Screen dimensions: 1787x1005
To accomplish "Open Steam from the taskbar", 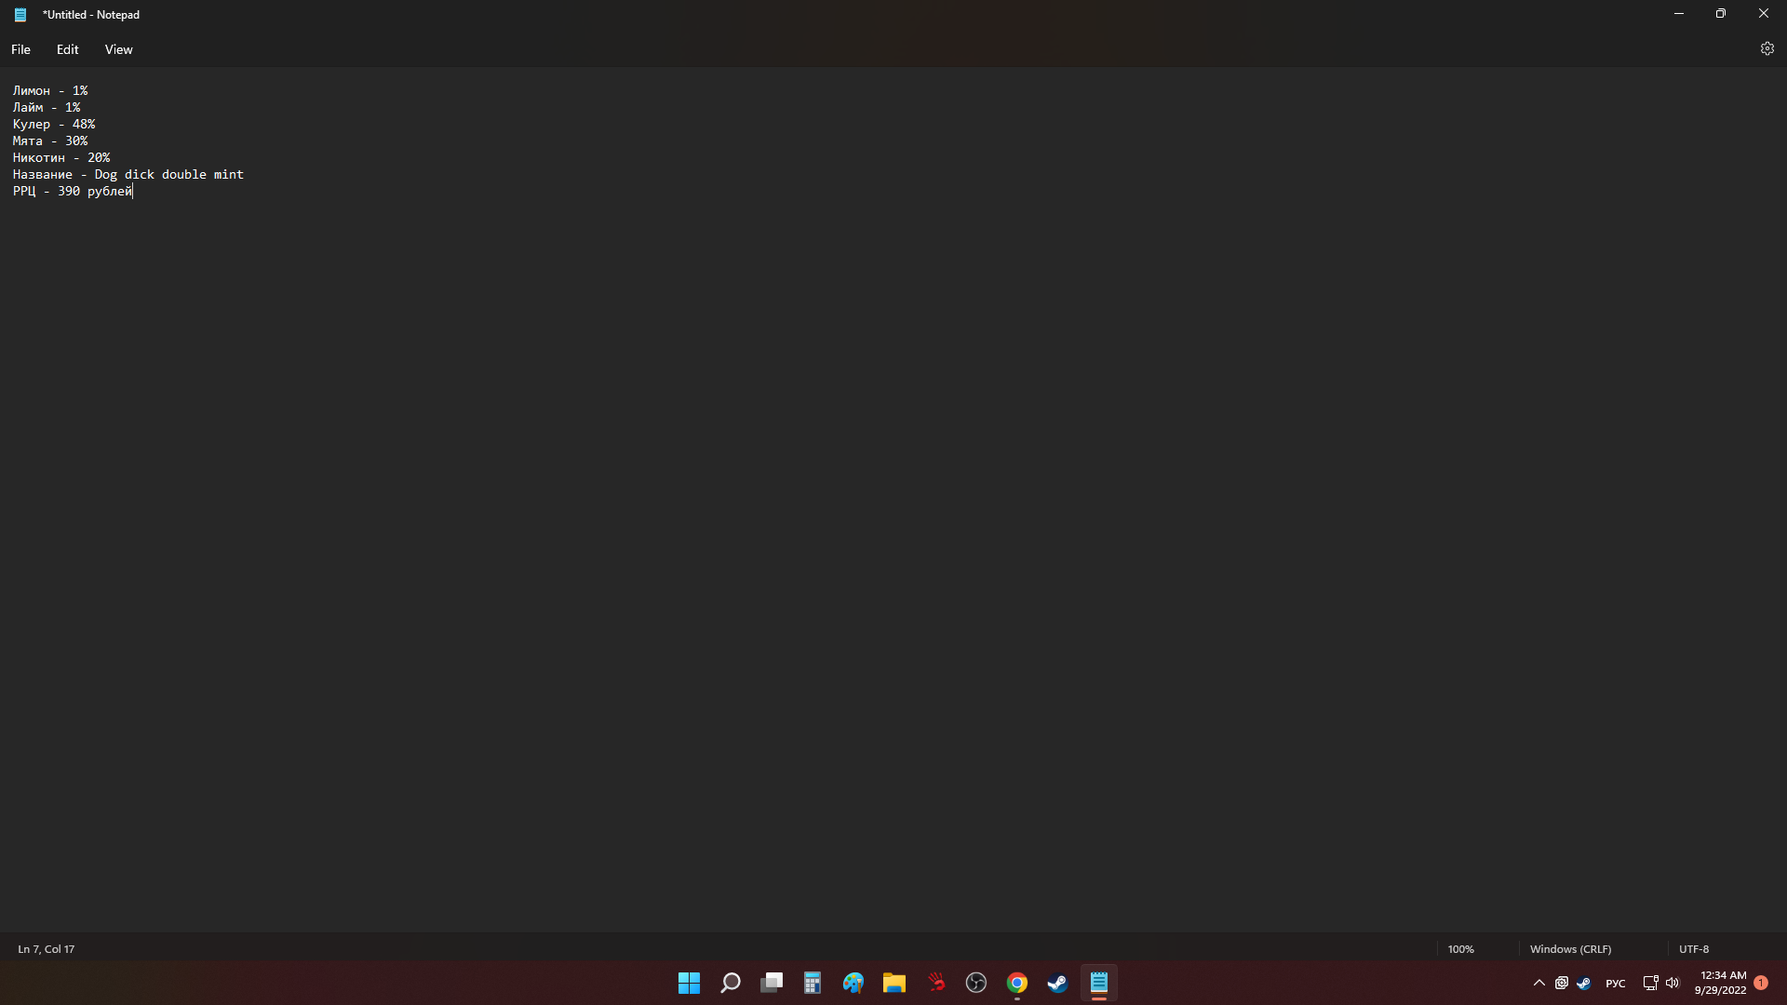I will pyautogui.click(x=1057, y=983).
